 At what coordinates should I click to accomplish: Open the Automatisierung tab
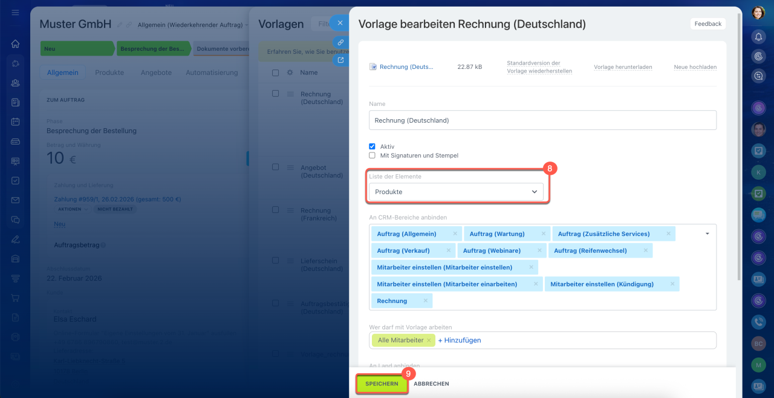(x=212, y=73)
